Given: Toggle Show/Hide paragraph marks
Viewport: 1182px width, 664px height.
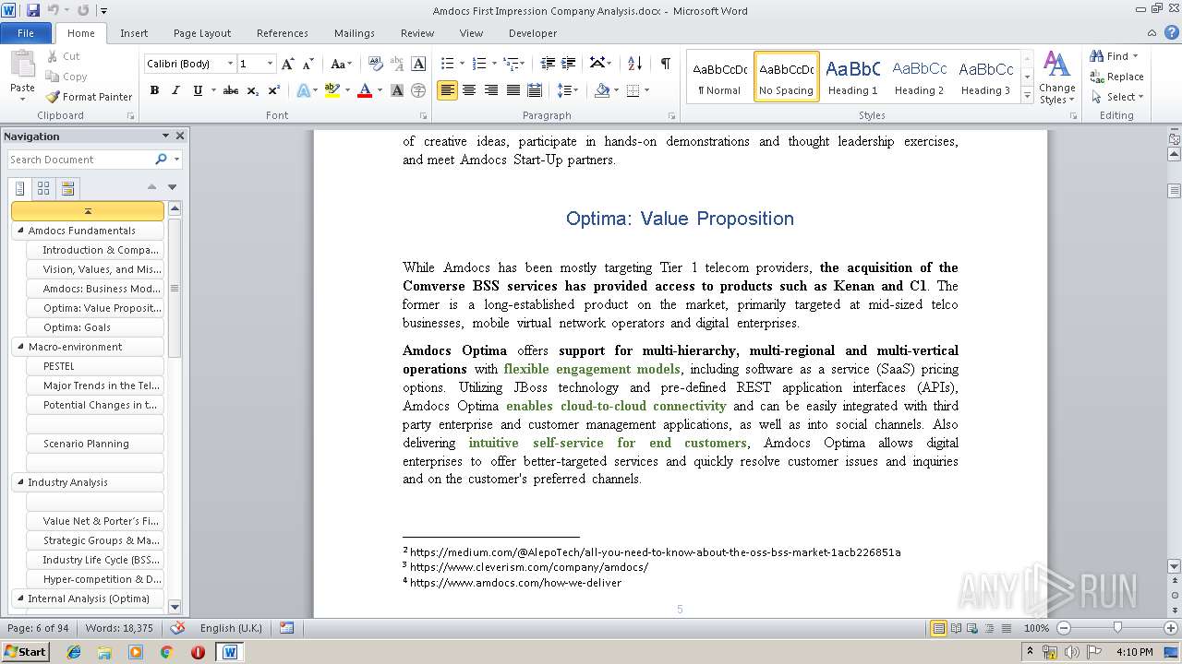Looking at the screenshot, I should 665,64.
